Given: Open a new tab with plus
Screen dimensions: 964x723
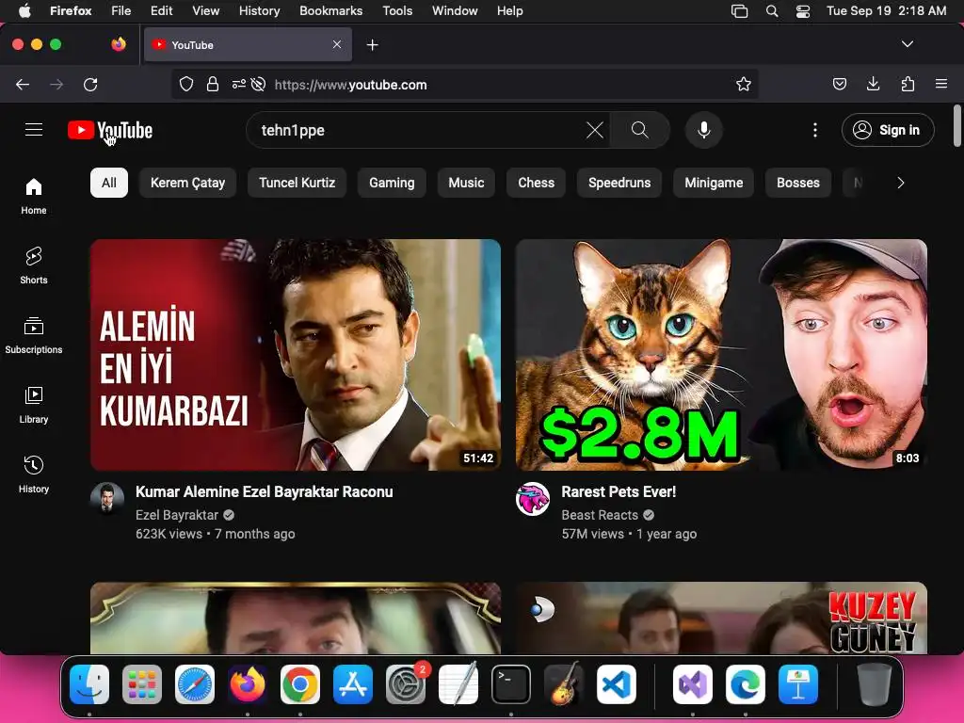Looking at the screenshot, I should tap(372, 45).
